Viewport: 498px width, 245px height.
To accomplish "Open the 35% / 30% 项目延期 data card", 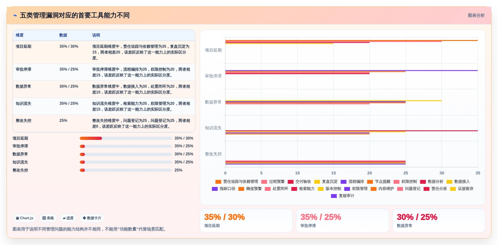I will point(246,220).
